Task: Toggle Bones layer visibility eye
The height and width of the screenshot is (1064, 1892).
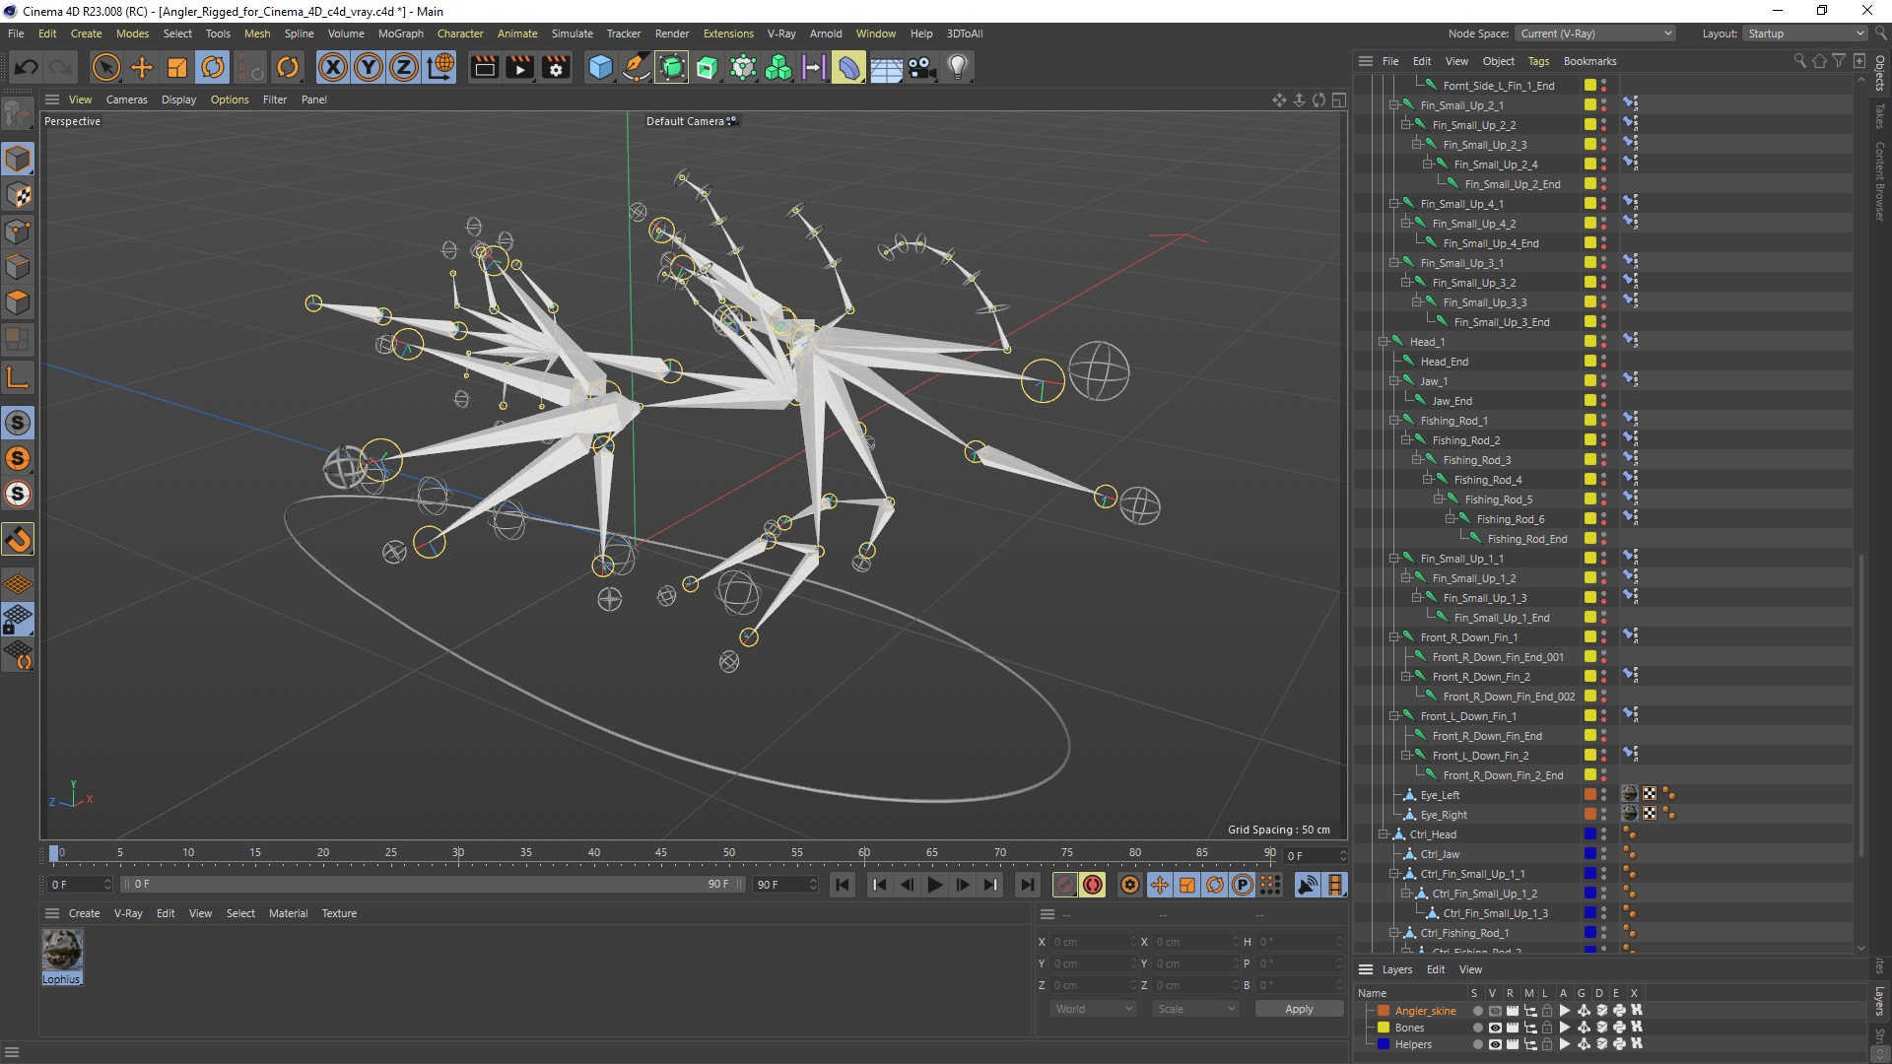Action: 1495,1028
